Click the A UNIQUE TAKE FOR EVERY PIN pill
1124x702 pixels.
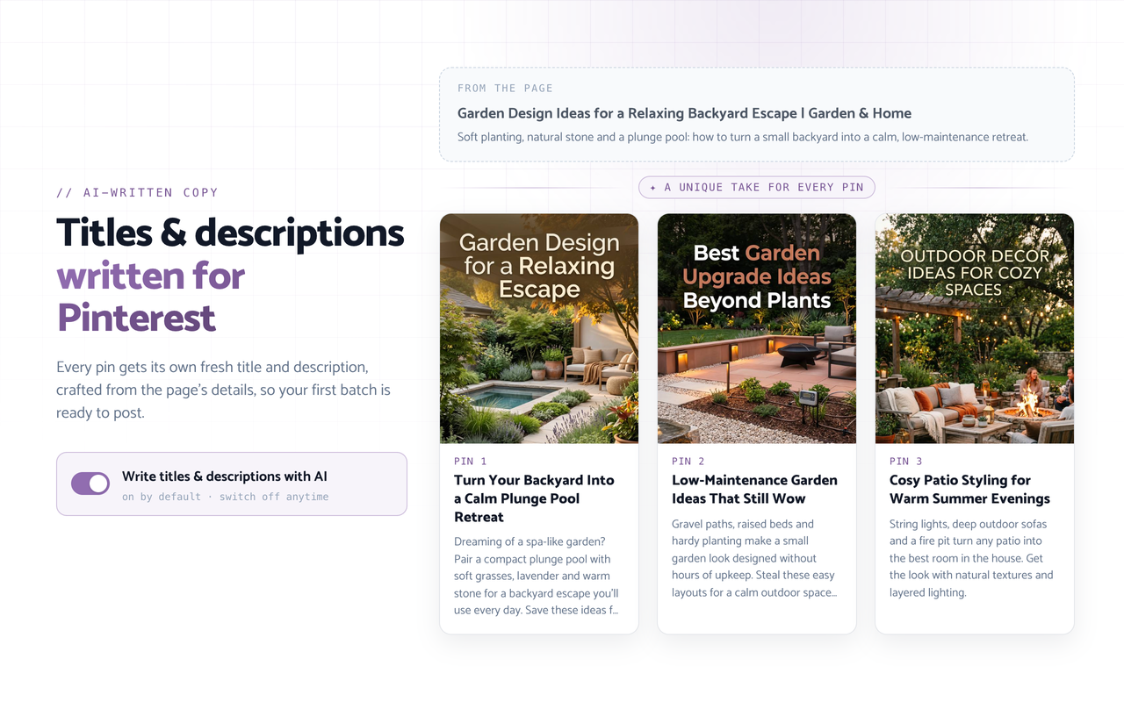[757, 187]
